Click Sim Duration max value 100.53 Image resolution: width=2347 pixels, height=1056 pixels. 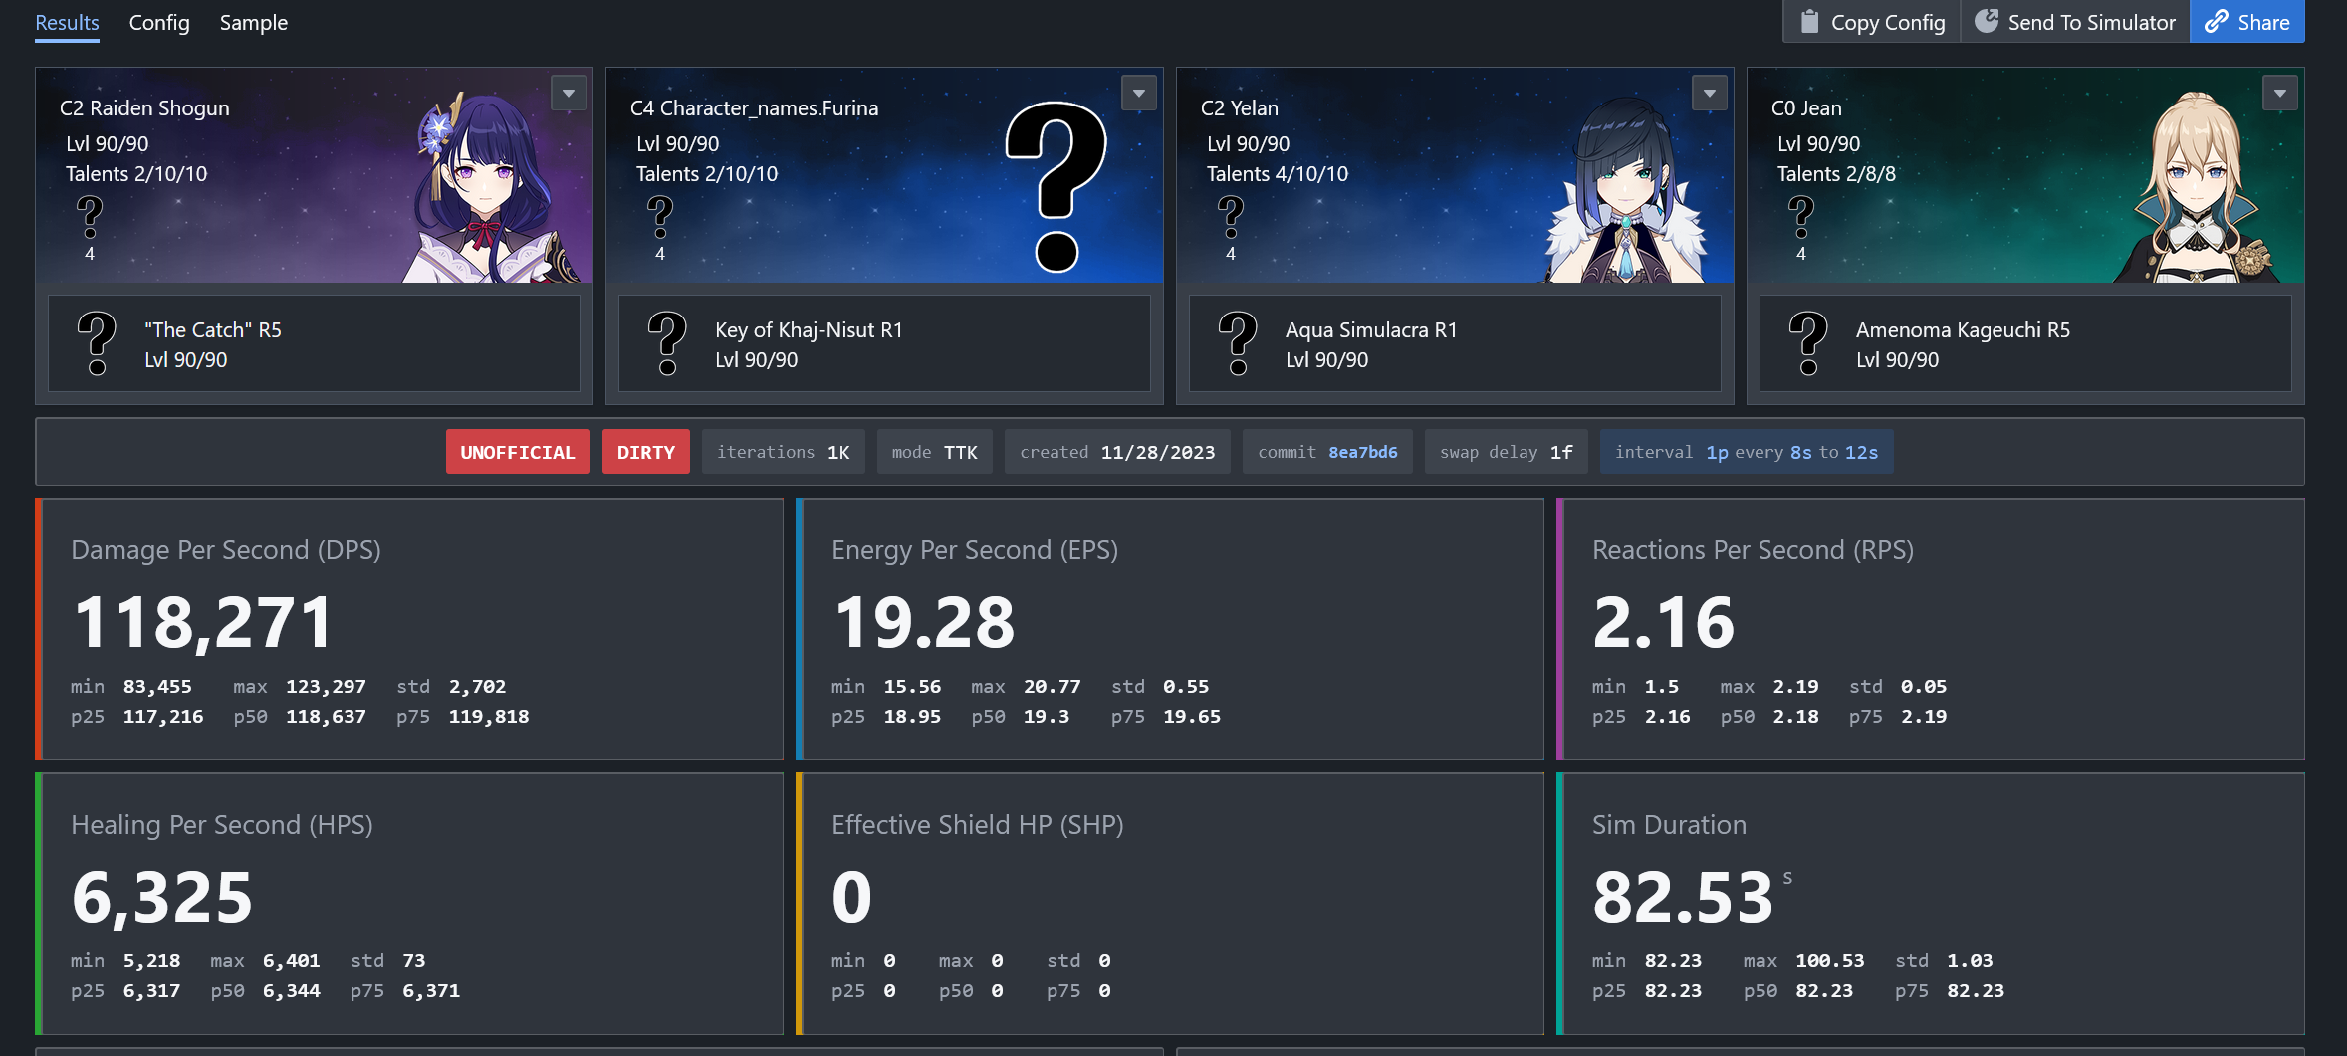[x=1830, y=960]
